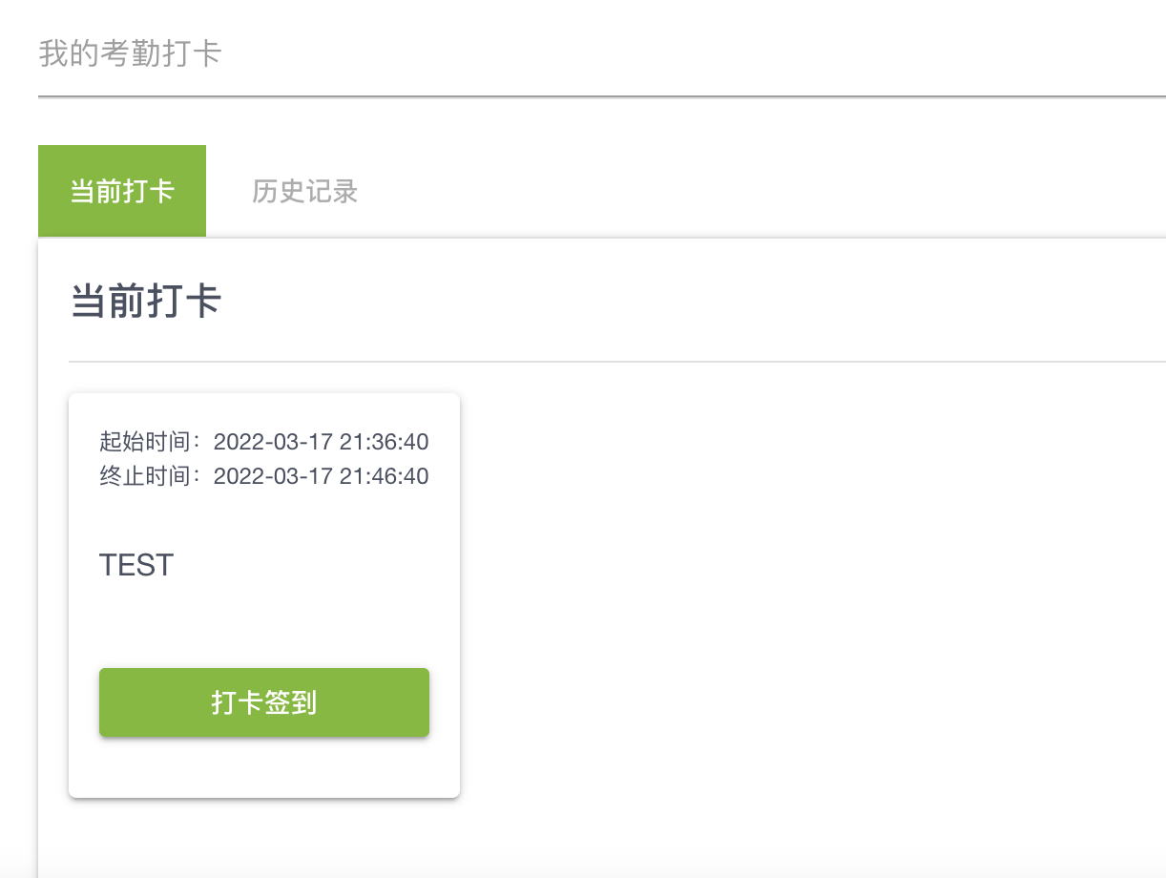Click the 当前打卡 section heading
This screenshot has height=878, width=1166.
[146, 302]
